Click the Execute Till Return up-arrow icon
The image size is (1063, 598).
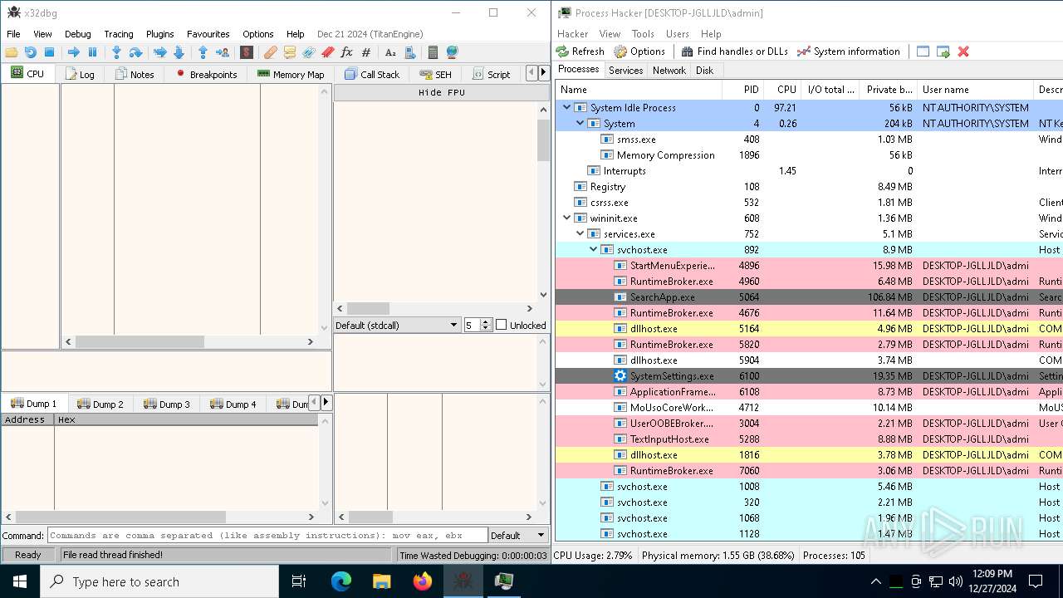(x=203, y=52)
